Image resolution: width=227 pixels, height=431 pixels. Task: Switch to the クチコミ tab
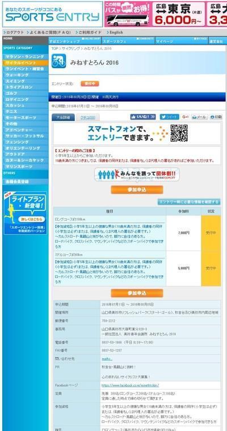pyautogui.click(x=88, y=117)
